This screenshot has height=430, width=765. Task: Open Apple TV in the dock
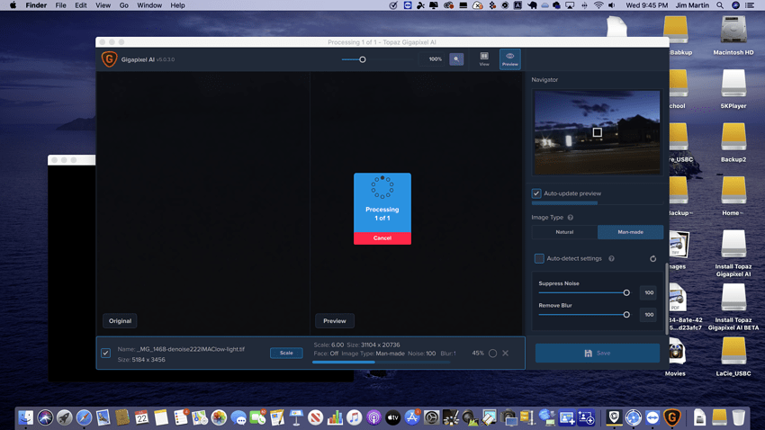tap(392, 417)
